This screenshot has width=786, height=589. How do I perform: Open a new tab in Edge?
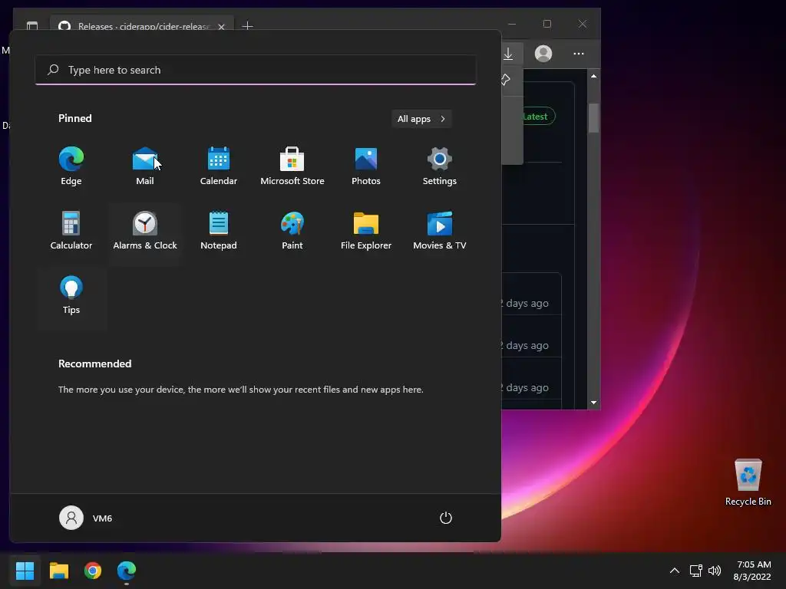click(247, 26)
